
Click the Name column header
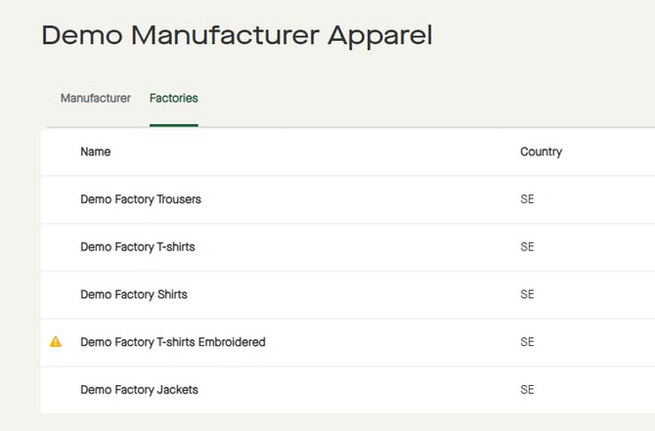click(x=96, y=152)
